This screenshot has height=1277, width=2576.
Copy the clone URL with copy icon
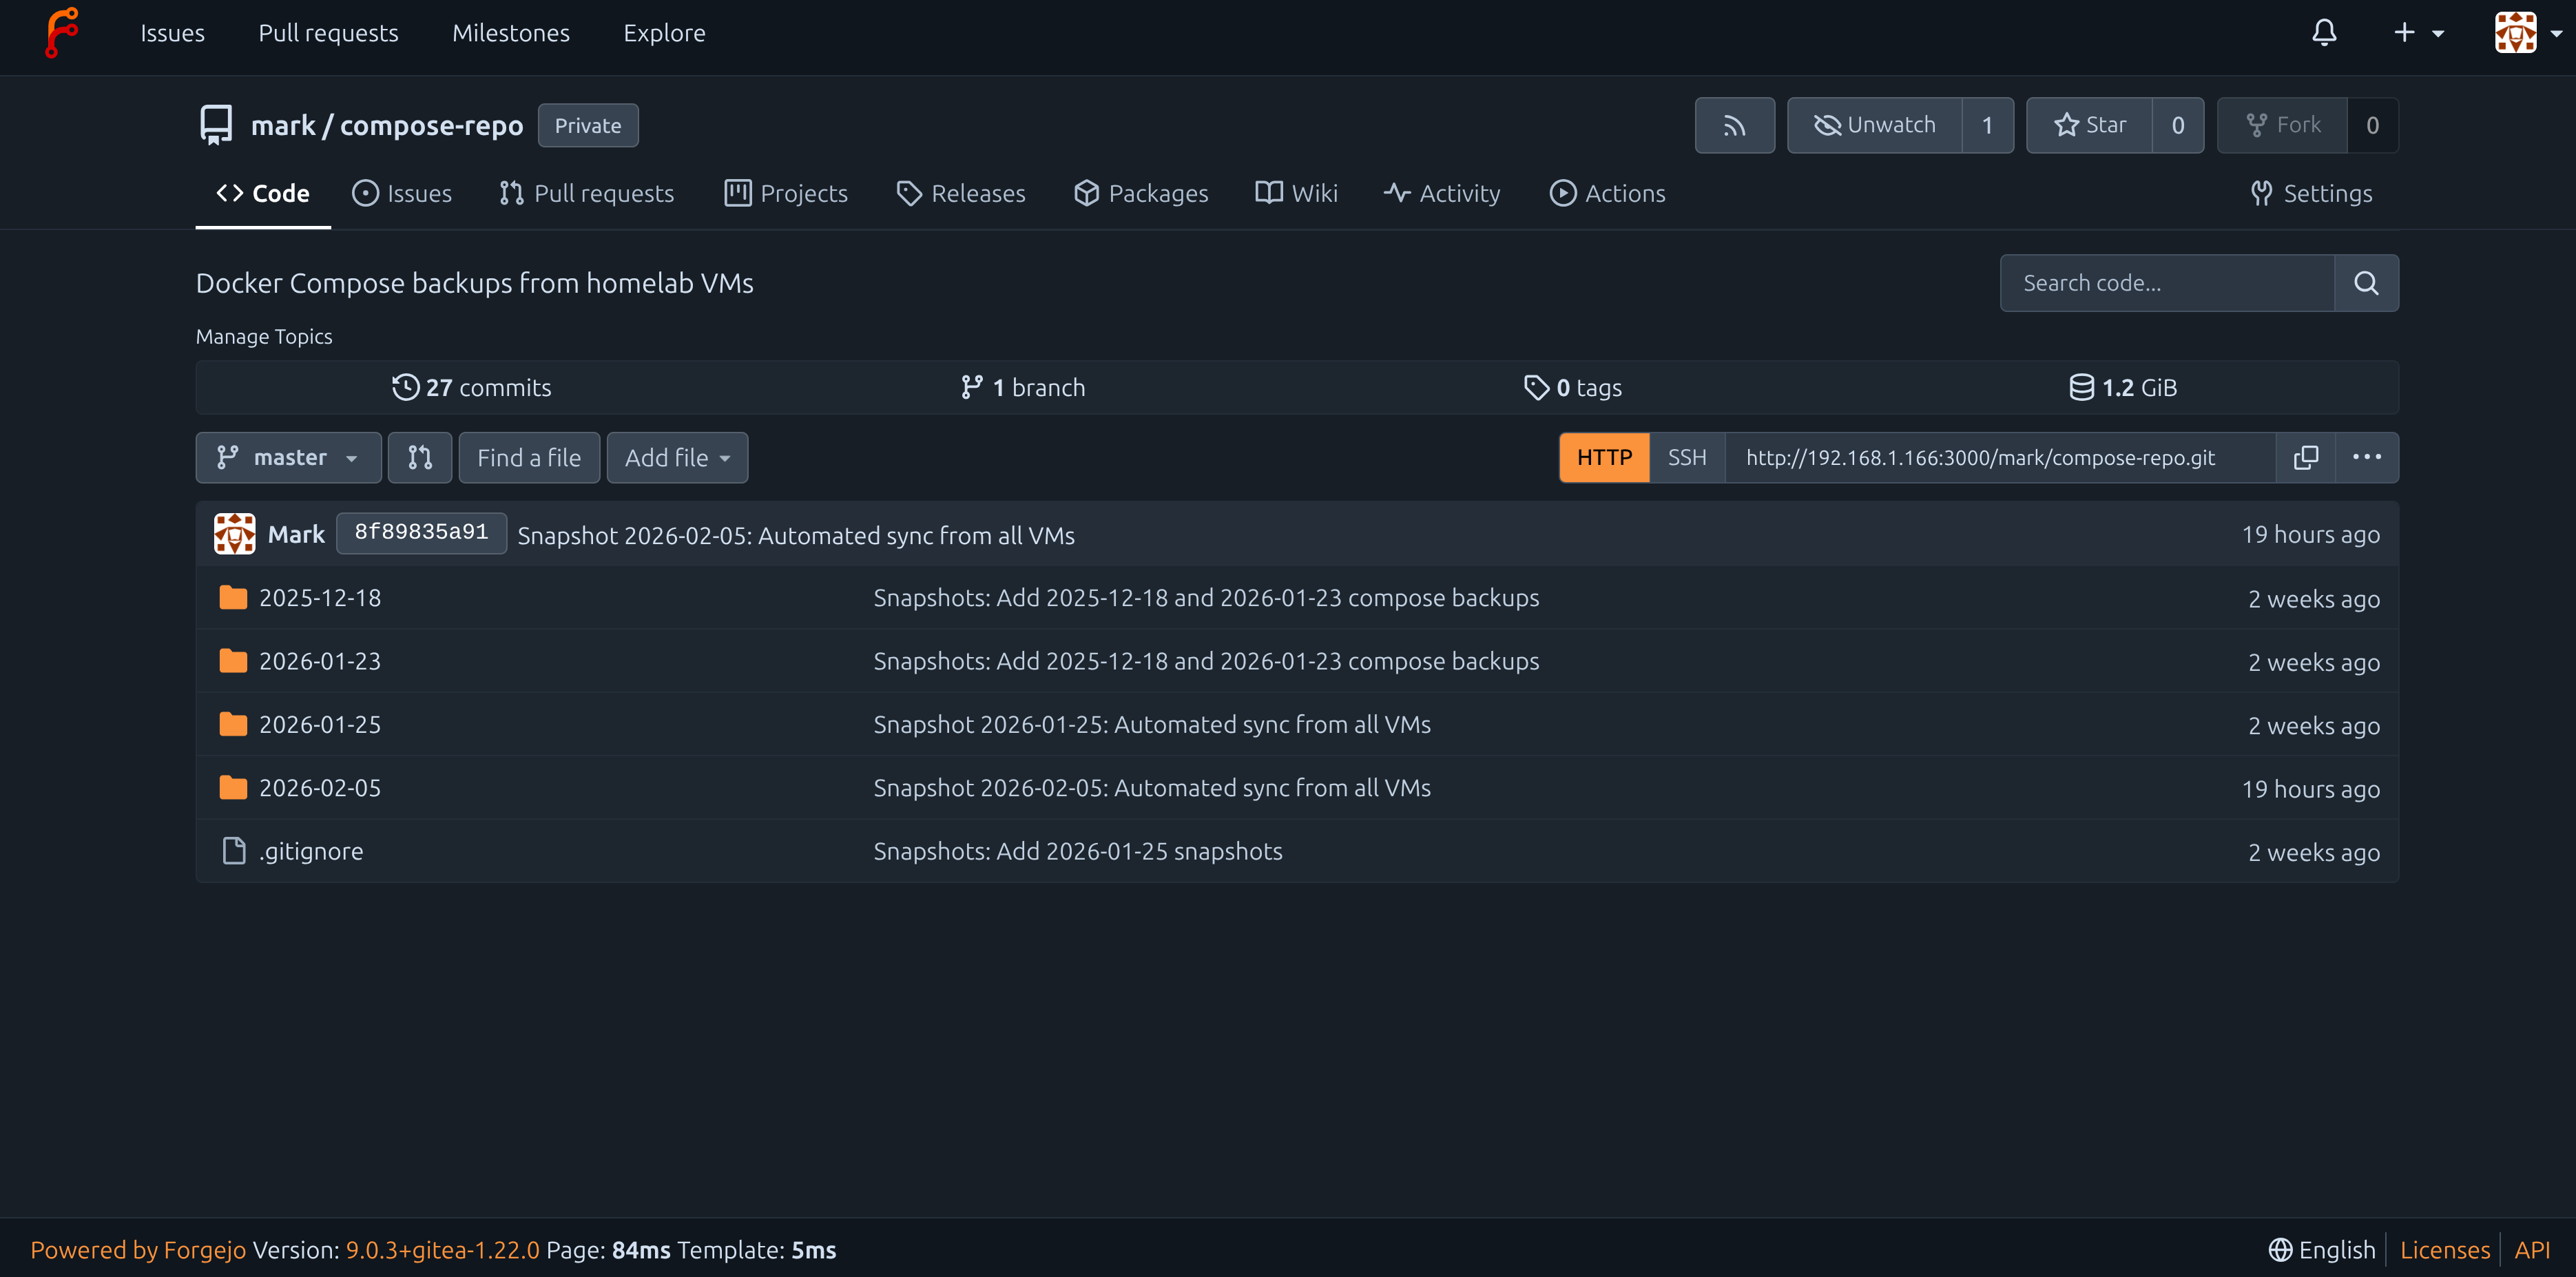[2305, 457]
